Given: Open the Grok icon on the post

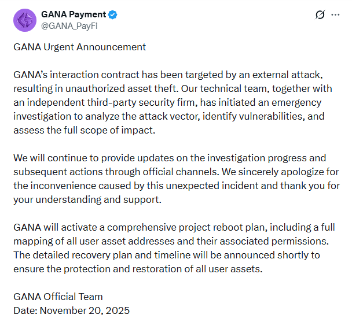Looking at the screenshot, I should point(320,14).
